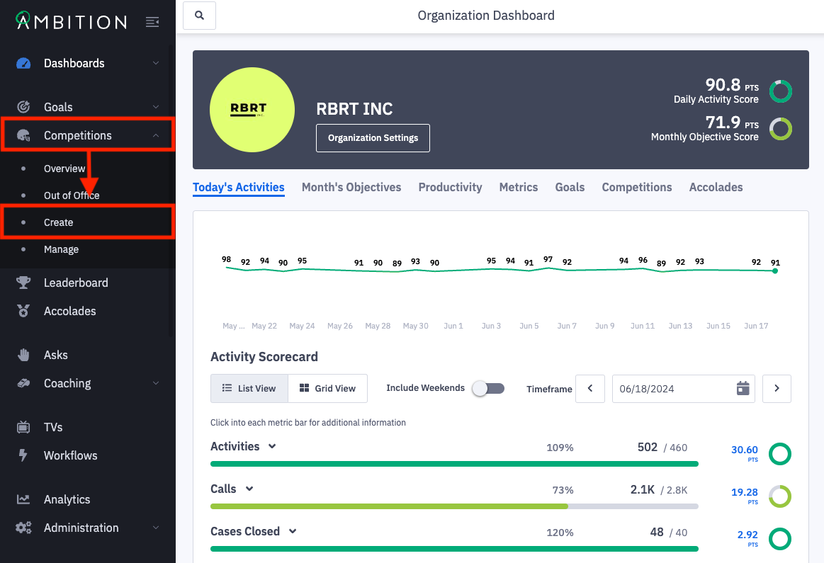
Task: Click the Calls progress bar
Action: coord(454,506)
